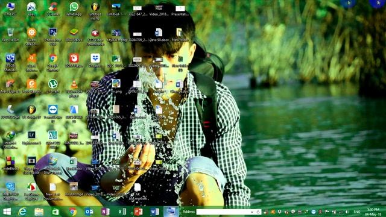This screenshot has width=386, height=217.
Task: Open the Windows Start button
Action: (x=7, y=212)
